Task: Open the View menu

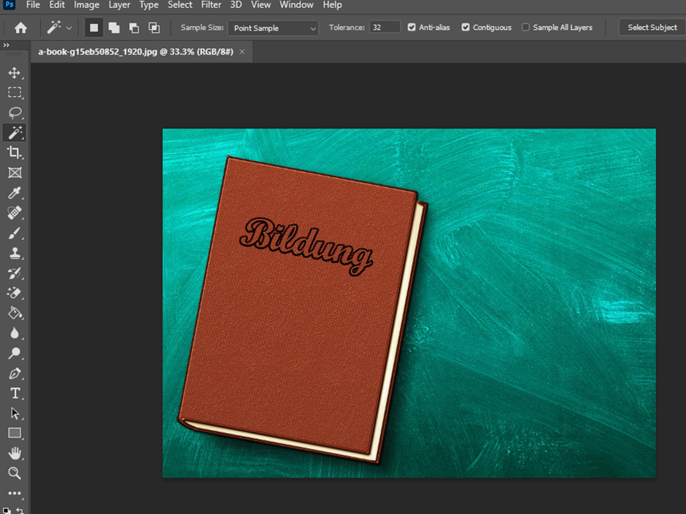Action: [x=261, y=5]
